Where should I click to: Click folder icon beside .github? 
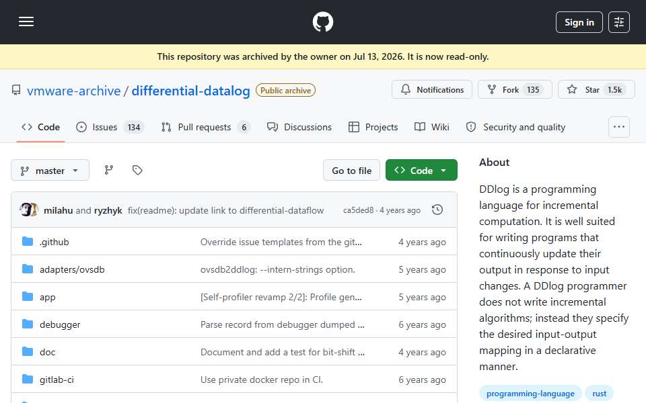(x=28, y=241)
